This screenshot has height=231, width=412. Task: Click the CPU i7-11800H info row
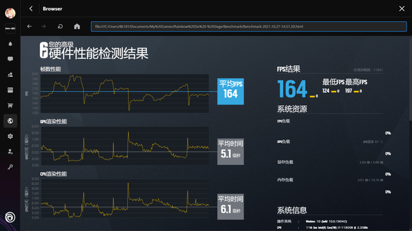323,228
